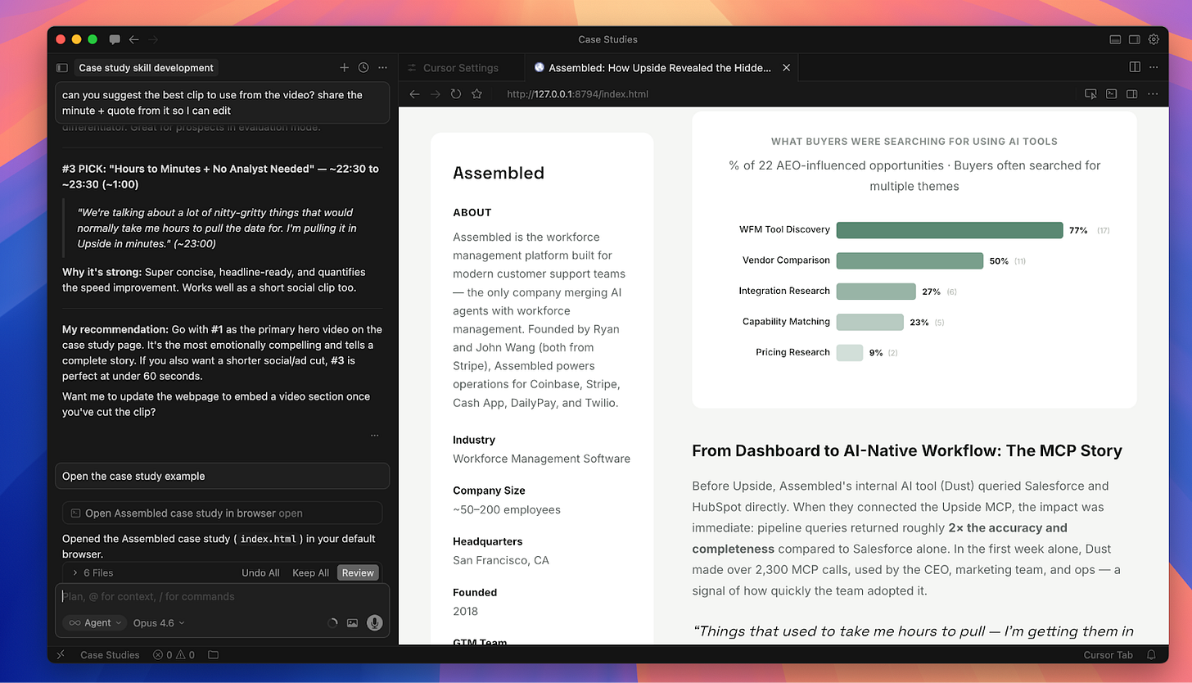Show notifications bell in status bar
The width and height of the screenshot is (1192, 683).
(x=1152, y=655)
